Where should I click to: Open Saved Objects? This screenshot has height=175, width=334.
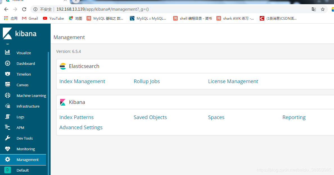[x=150, y=117]
